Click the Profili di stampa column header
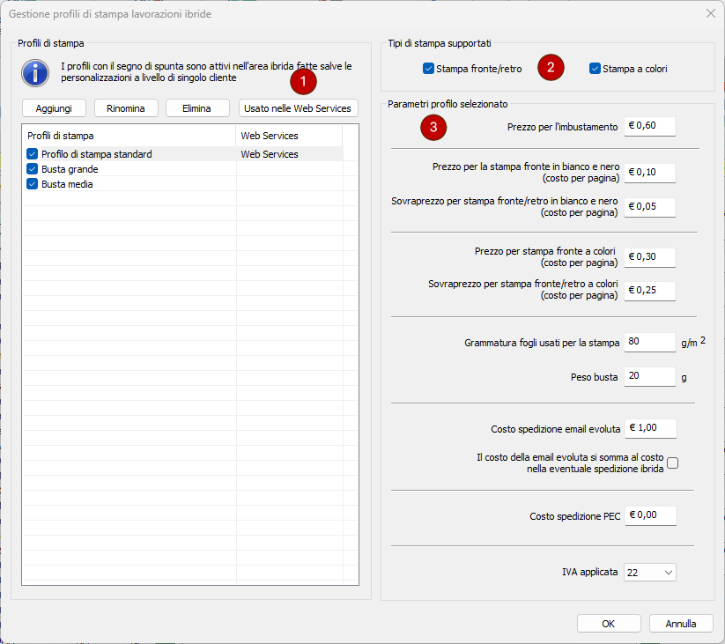Viewport: 725px width, 644px height. tap(129, 136)
